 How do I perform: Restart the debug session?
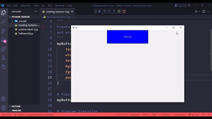coord(119,12)
